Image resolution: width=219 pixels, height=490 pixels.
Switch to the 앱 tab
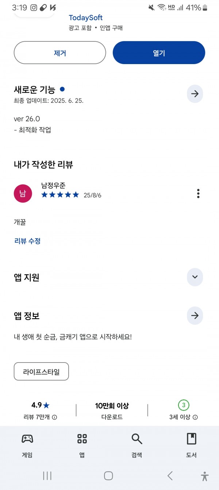pos(82,445)
